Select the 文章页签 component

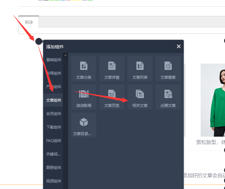coord(112,97)
